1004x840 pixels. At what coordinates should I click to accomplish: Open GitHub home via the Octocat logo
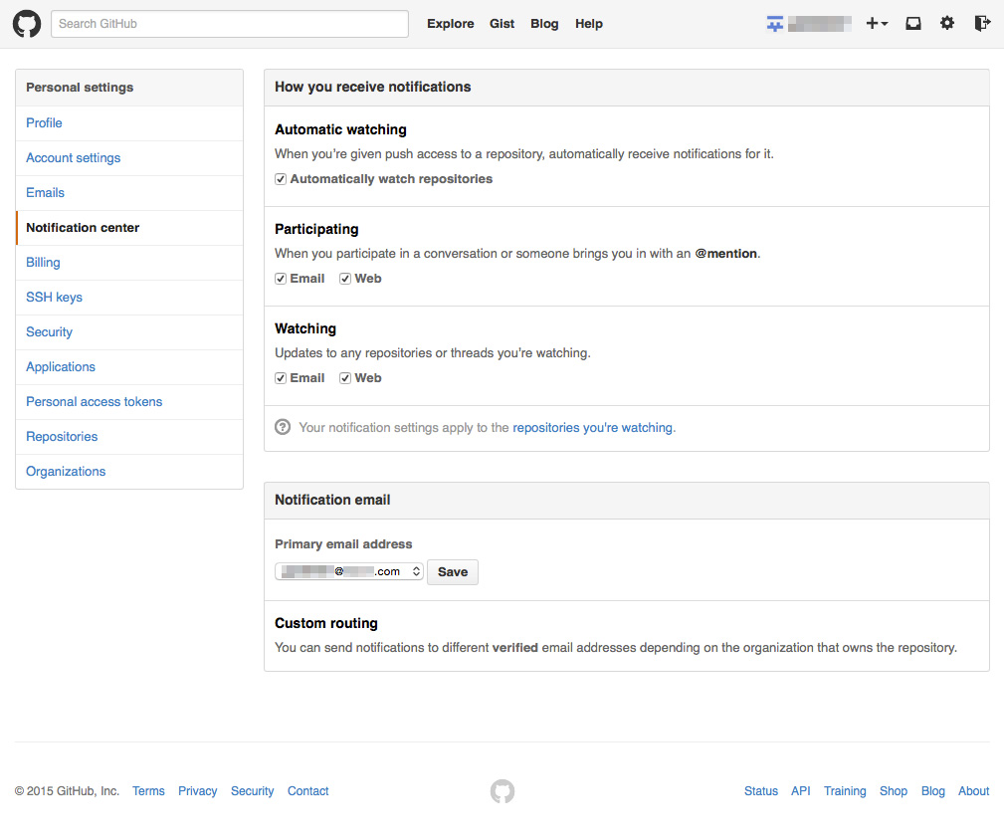click(x=26, y=23)
